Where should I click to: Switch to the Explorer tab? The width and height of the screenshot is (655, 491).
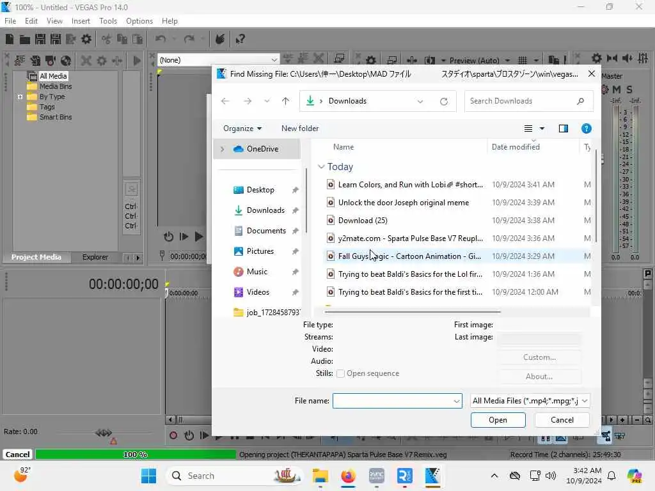tap(95, 257)
